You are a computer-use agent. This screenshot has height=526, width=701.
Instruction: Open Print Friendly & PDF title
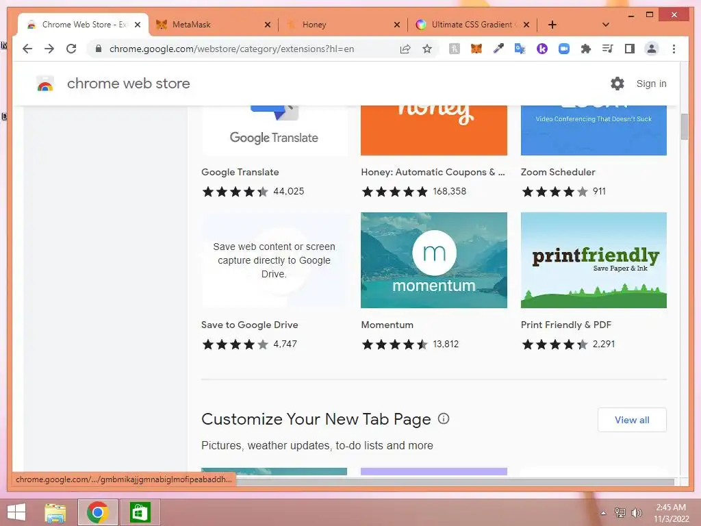(566, 325)
